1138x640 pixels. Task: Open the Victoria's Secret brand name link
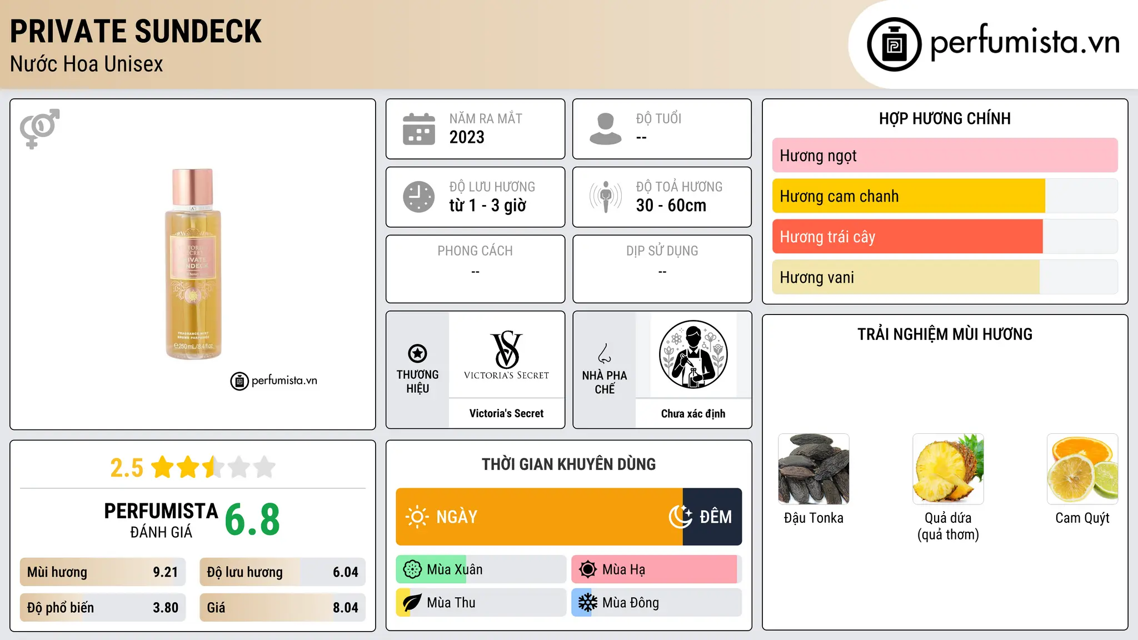(x=506, y=413)
